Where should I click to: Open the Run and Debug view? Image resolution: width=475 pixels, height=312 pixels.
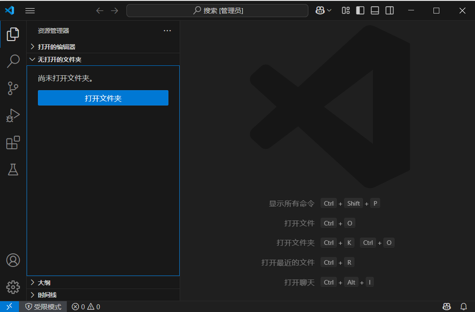tap(13, 115)
